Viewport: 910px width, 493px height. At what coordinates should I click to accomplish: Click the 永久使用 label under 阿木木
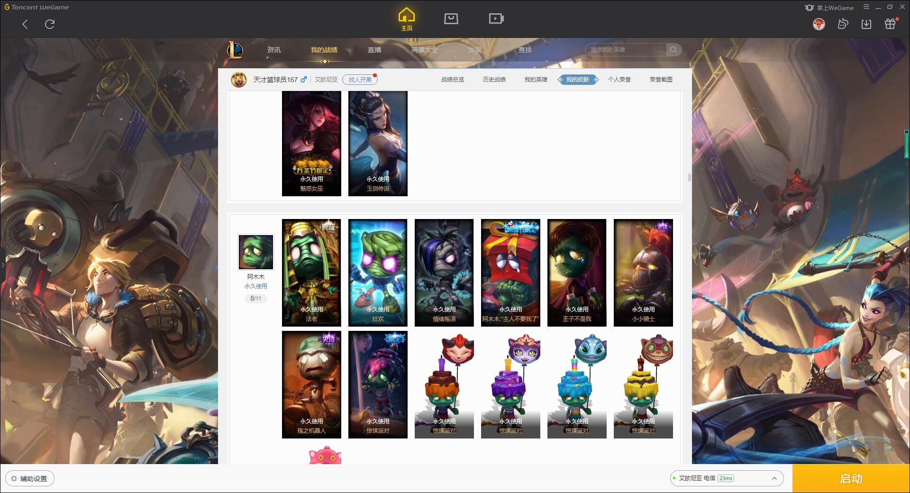(x=255, y=286)
